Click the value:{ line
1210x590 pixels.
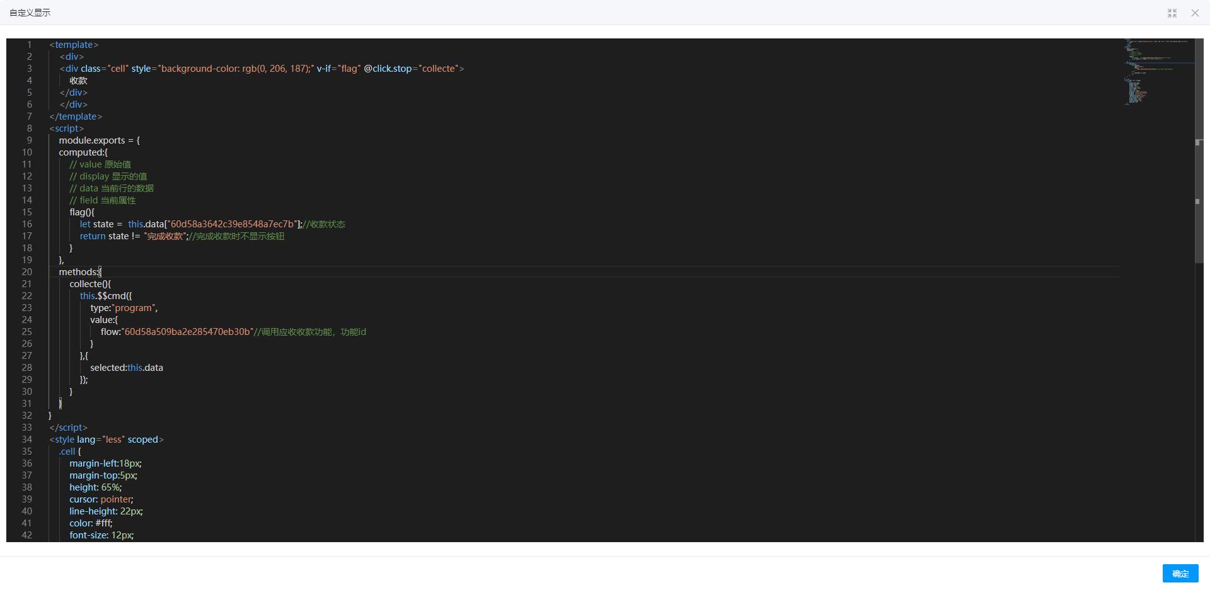pyautogui.click(x=104, y=320)
